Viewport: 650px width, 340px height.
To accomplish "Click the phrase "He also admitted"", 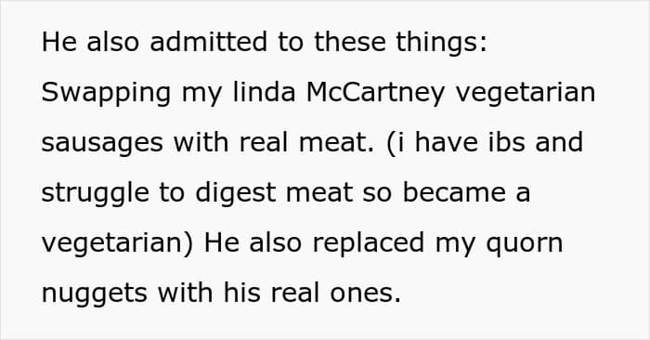I will [154, 42].
